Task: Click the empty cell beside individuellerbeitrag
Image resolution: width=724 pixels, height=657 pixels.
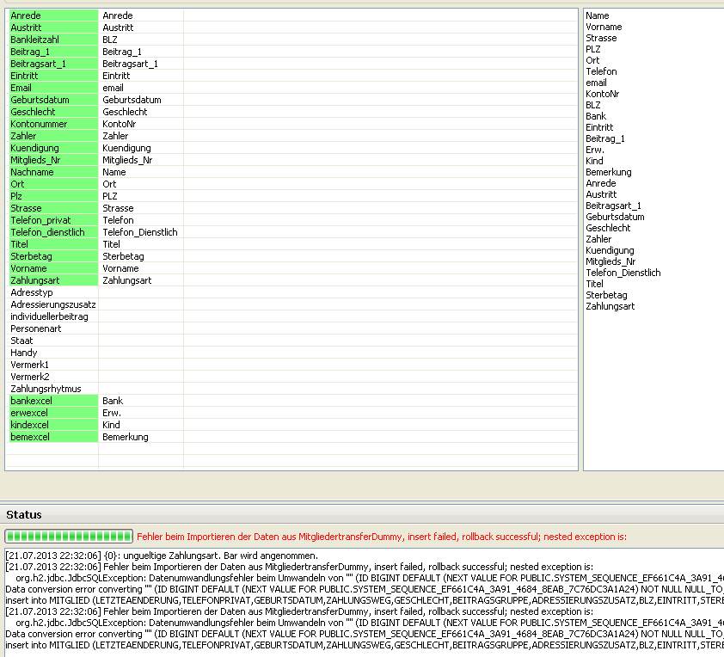Action: point(140,316)
